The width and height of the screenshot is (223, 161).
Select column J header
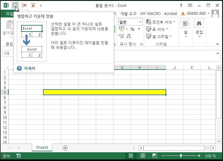(x=175, y=68)
